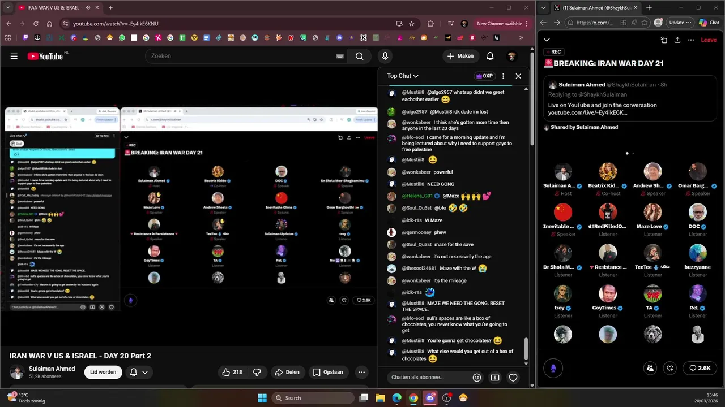Screen dimensions: 725x407
Task: Send a heart reaction in chat
Action: coord(513,378)
